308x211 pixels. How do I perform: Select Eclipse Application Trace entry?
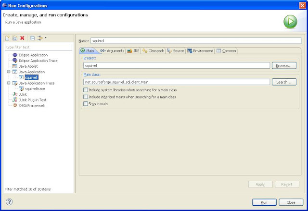(x=38, y=61)
